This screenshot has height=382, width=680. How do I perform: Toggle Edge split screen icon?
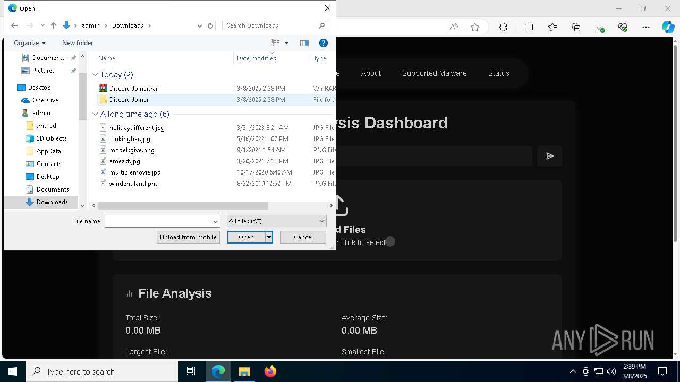pyautogui.click(x=529, y=27)
